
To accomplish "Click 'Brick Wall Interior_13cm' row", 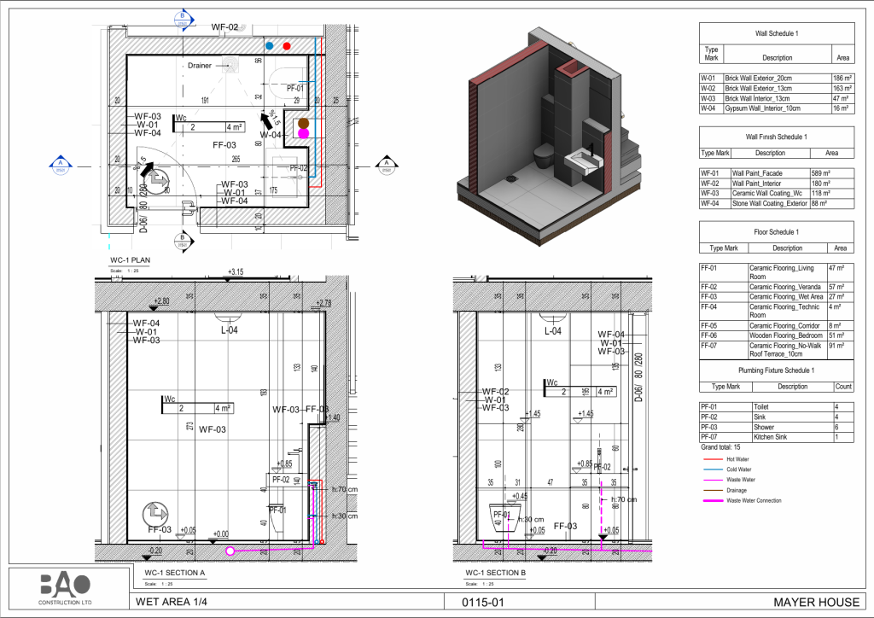I will [777, 98].
